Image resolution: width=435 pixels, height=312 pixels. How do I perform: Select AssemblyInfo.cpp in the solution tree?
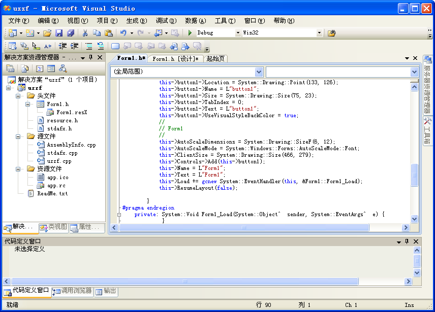click(71, 145)
